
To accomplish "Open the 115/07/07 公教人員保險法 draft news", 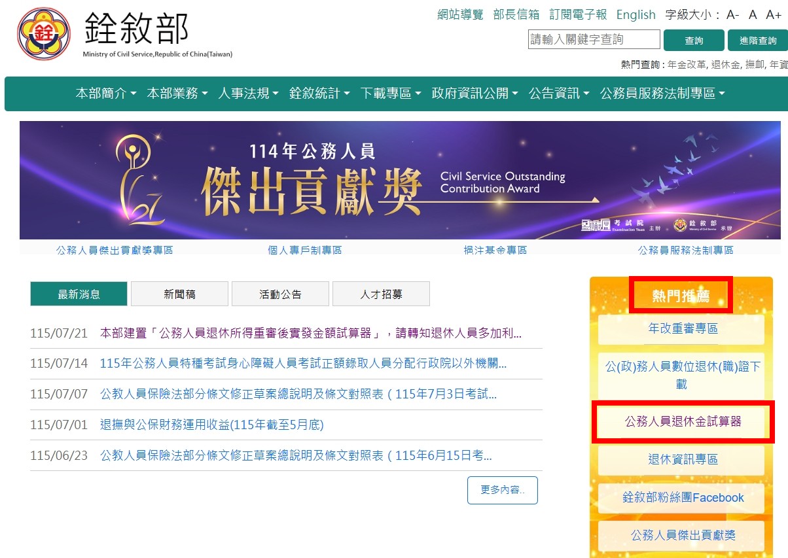I will point(298,394).
